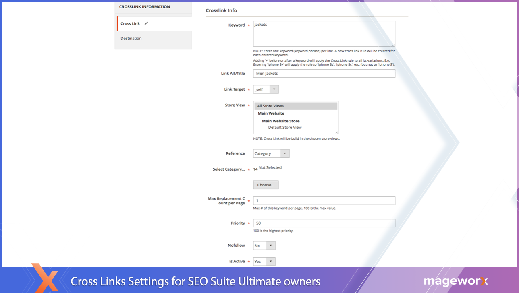Image resolution: width=519 pixels, height=293 pixels.
Task: Open the Cross Link tab
Action: (x=130, y=24)
